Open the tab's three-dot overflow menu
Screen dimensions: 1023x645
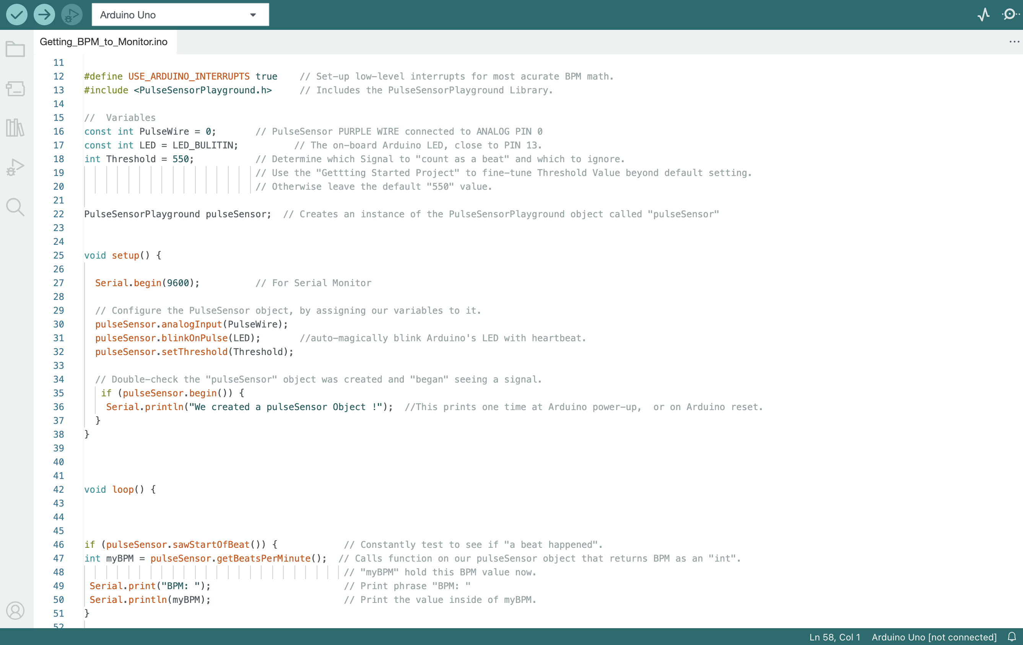1014,42
